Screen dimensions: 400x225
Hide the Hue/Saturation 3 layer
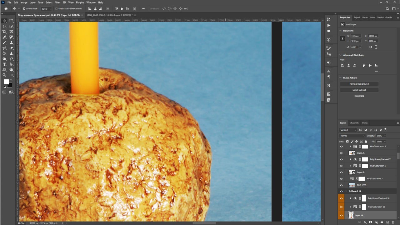click(x=341, y=146)
